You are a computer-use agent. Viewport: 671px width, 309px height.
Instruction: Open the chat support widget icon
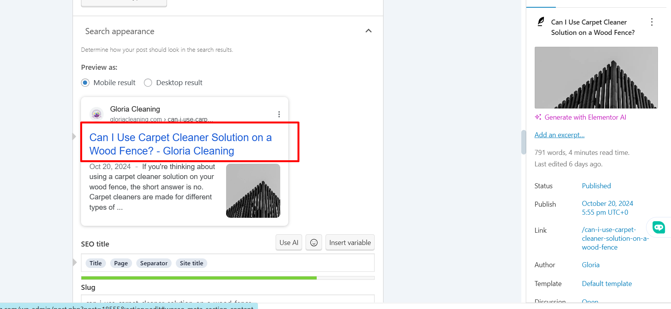(659, 227)
